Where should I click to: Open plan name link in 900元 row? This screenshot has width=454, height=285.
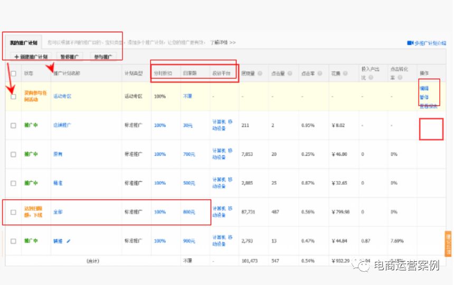click(x=58, y=241)
